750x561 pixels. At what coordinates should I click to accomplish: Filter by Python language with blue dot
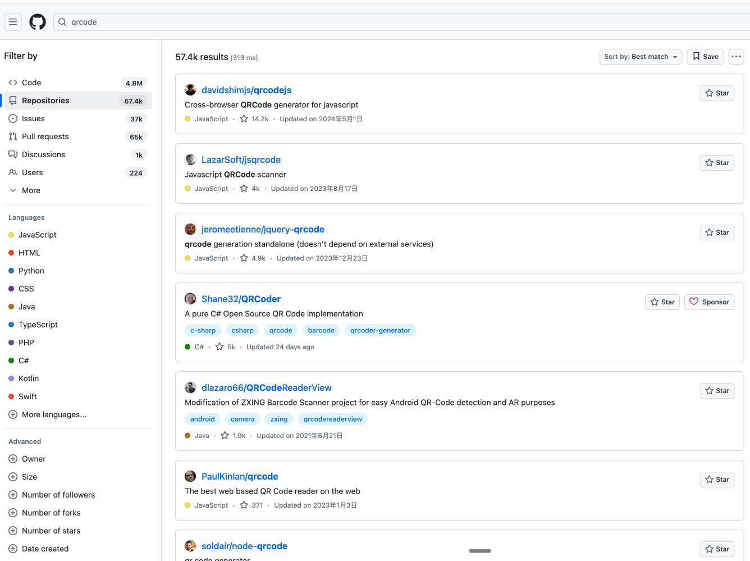click(31, 271)
